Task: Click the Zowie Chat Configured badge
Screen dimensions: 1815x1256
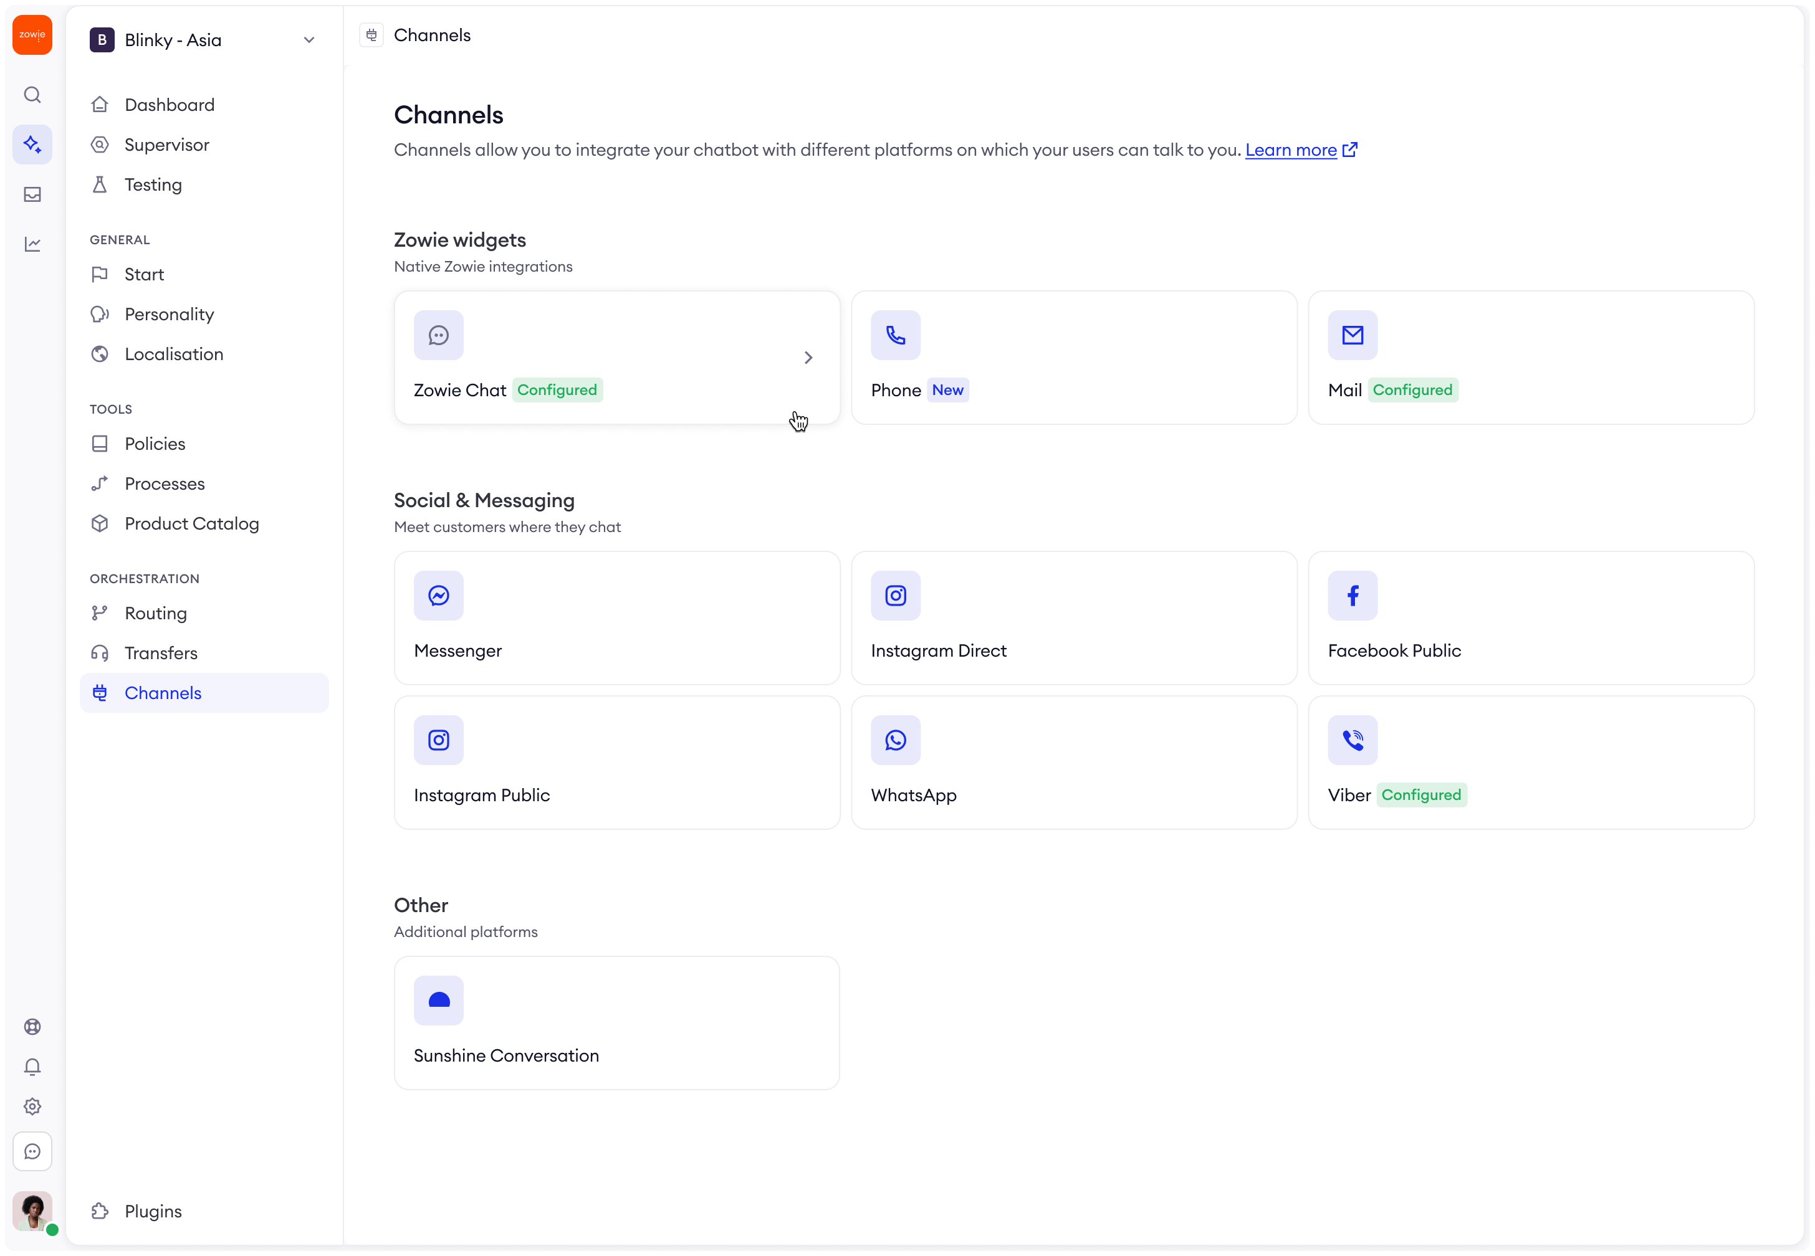Action: point(557,391)
